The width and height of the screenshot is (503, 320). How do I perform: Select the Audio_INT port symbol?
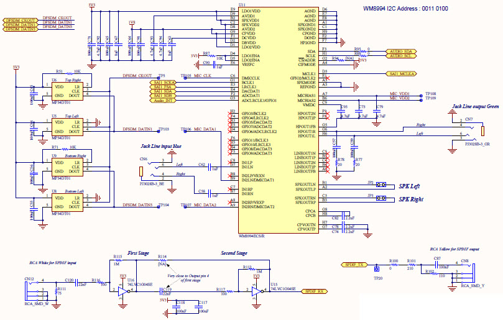tap(164, 101)
